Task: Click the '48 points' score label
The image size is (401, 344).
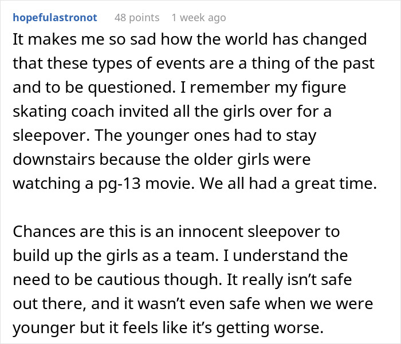Action: tap(137, 18)
